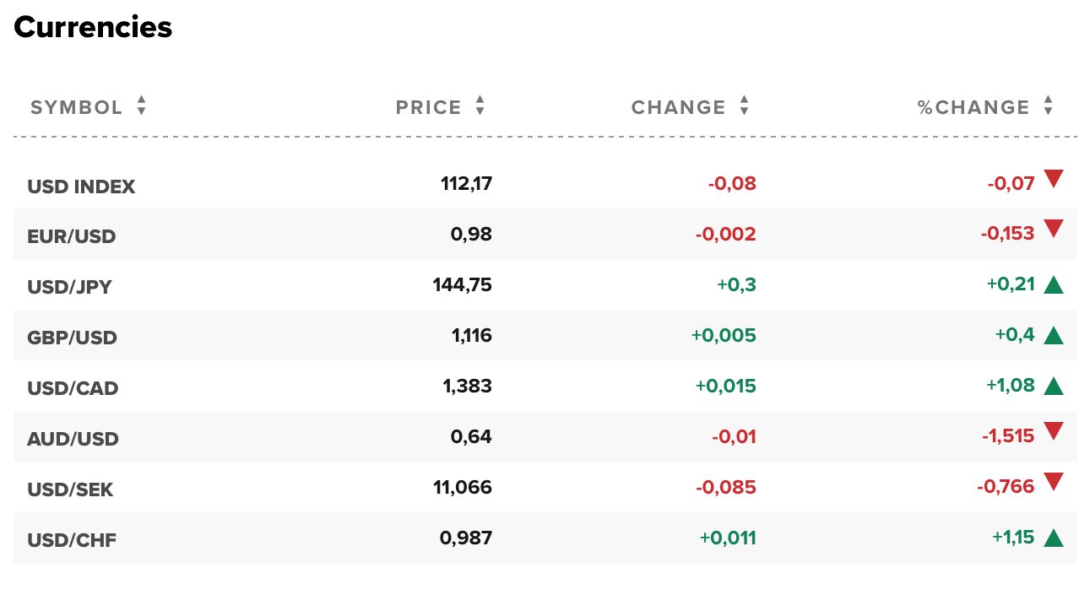Click the sort arrows beside PRICE header
The height and width of the screenshot is (611, 1079).
pyautogui.click(x=480, y=105)
